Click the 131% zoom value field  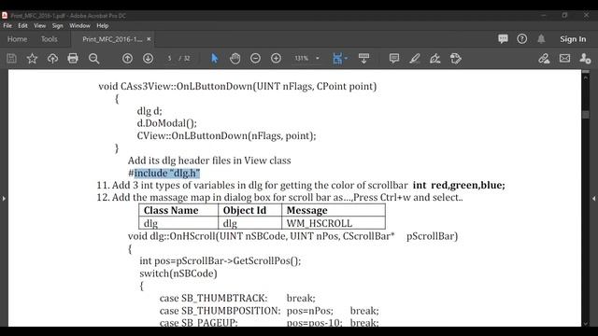(301, 58)
